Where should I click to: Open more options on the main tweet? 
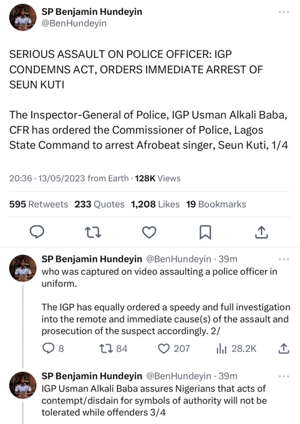284,12
